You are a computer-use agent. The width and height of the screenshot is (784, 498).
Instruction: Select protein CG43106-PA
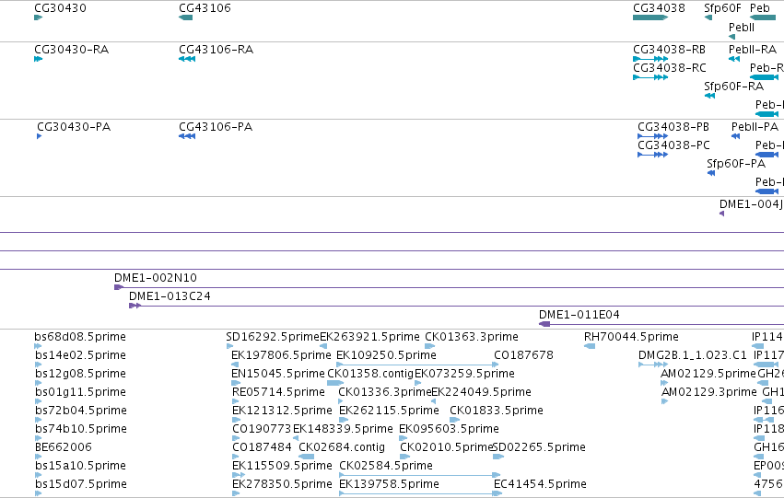(216, 127)
